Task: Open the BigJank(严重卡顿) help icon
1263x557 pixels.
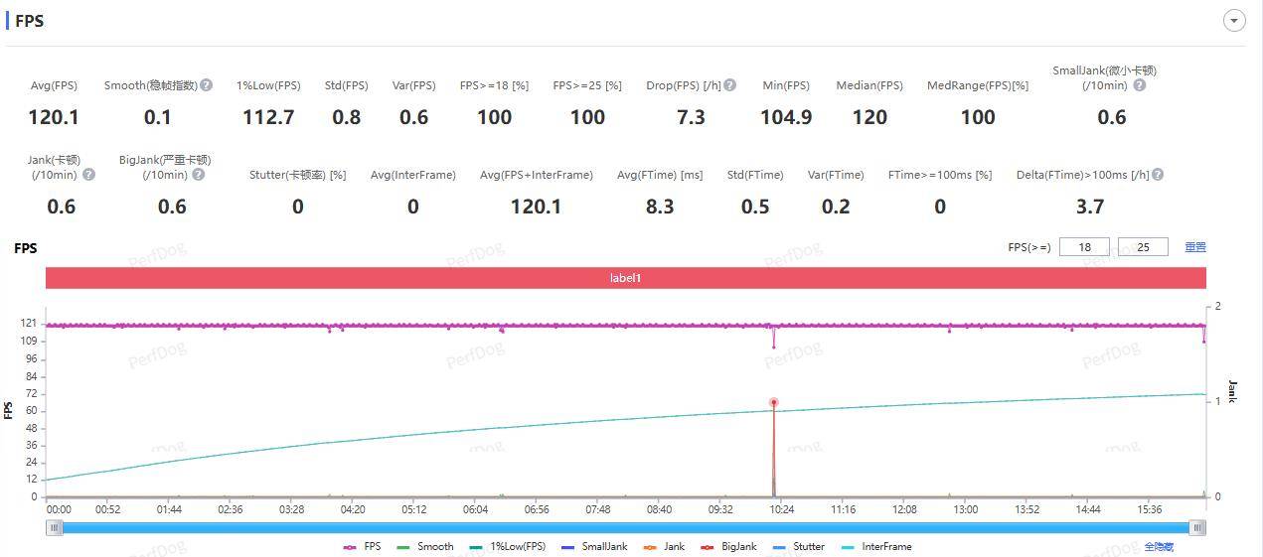Action: point(199,175)
